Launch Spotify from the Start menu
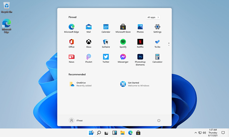Screen dimensions: 229x137 coord(123,42)
